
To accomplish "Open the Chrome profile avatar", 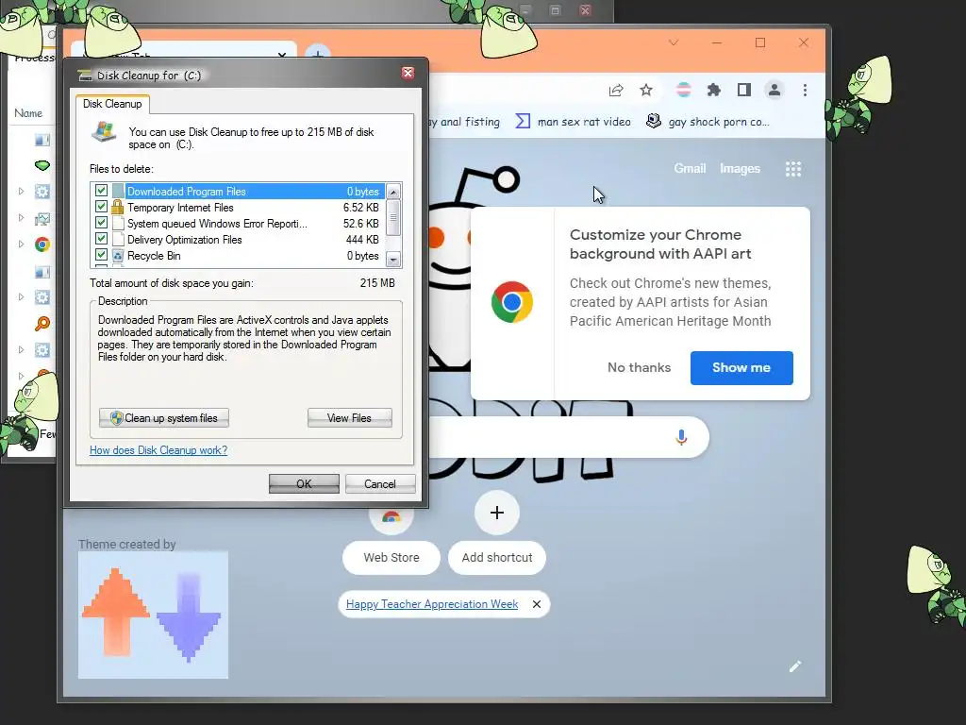I will tap(774, 91).
